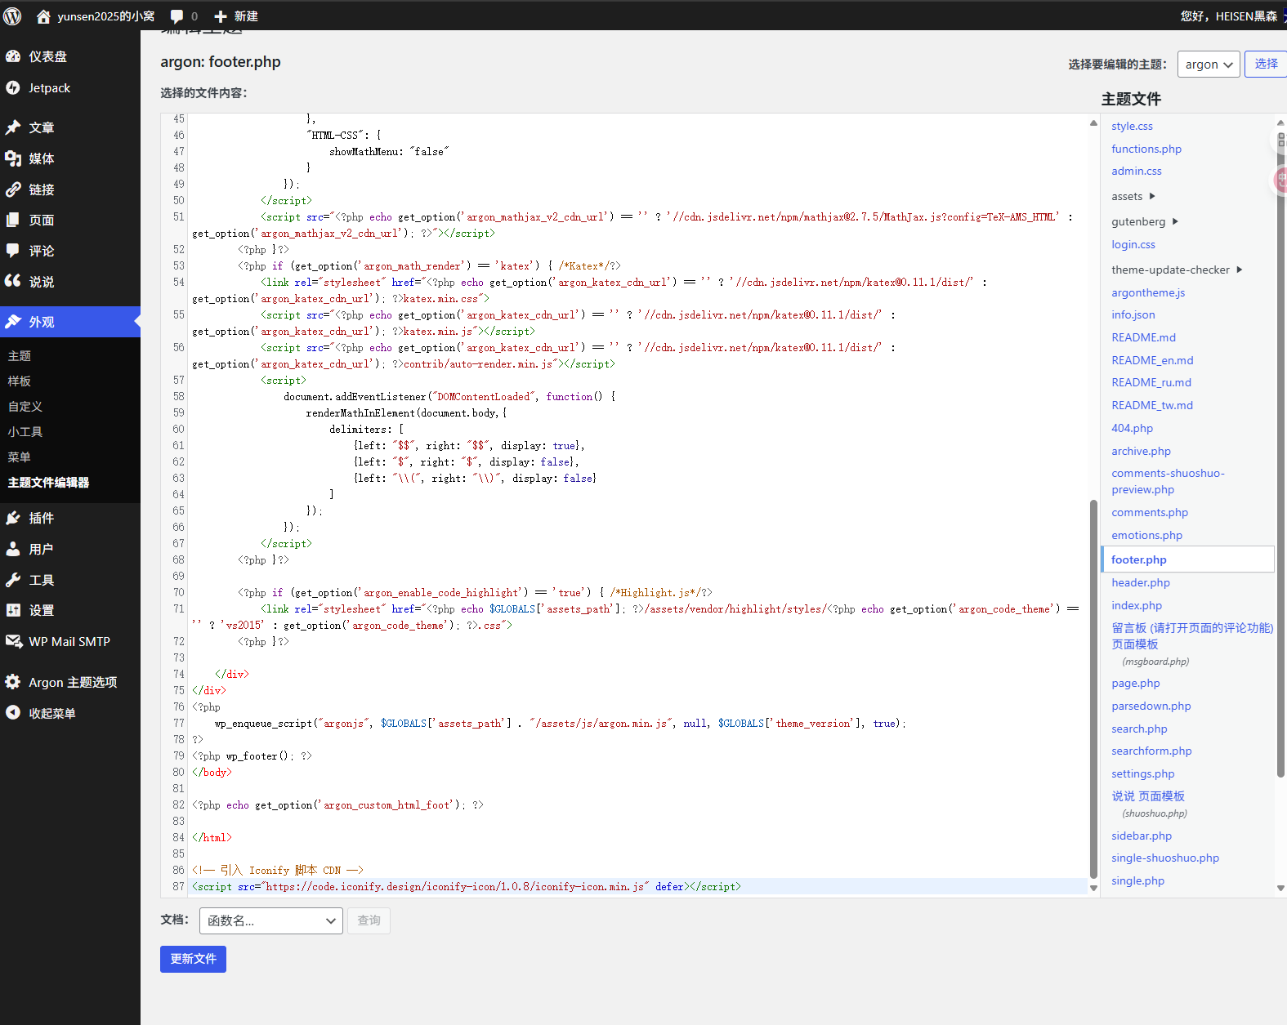Open 说说 quote icon
Viewport: 1287px width, 1025px height.
point(13,281)
